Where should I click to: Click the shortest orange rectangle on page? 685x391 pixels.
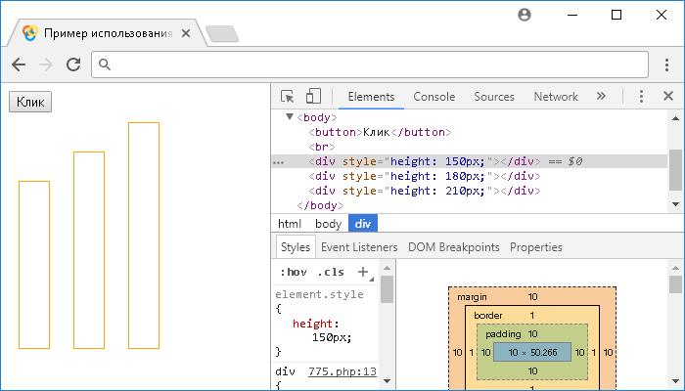click(x=34, y=265)
